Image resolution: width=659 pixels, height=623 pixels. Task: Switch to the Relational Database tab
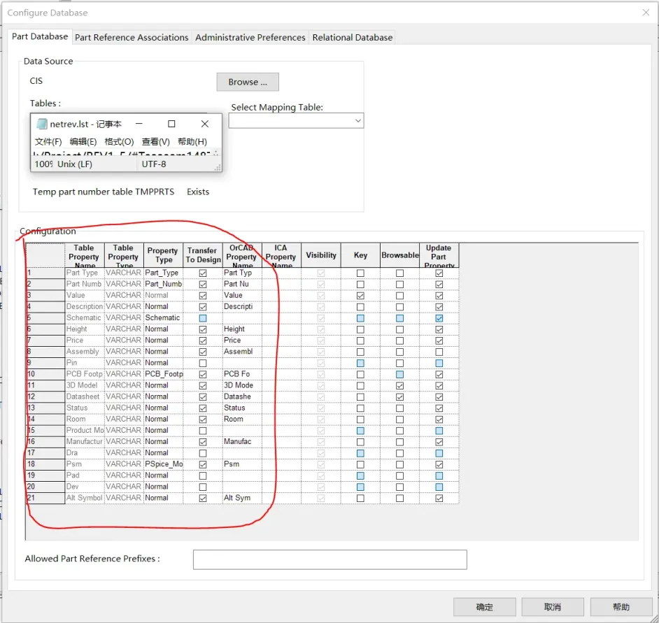(x=352, y=37)
